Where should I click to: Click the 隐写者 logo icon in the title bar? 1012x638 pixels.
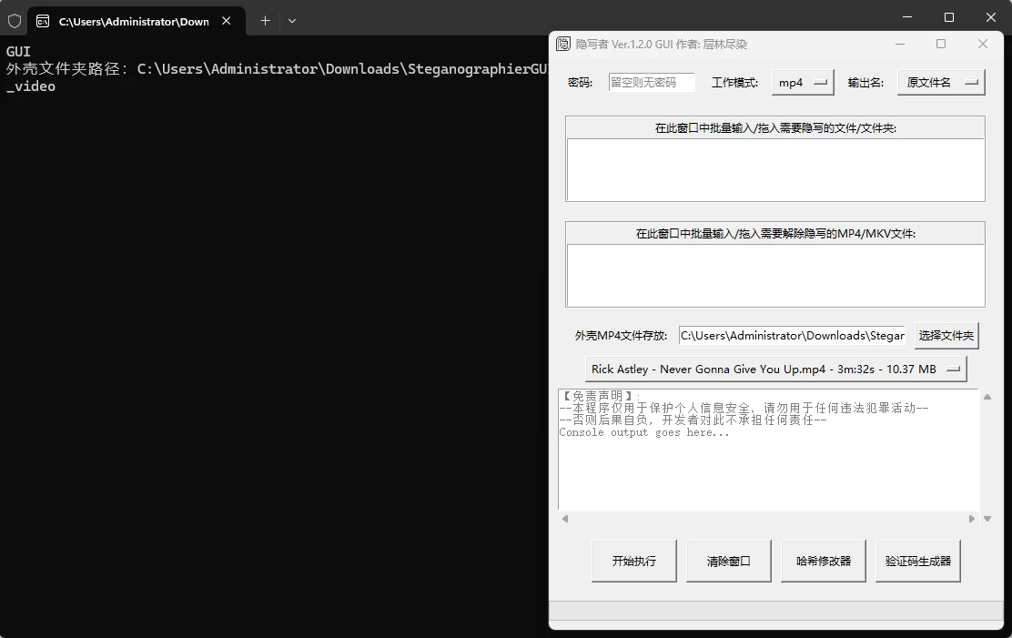565,44
